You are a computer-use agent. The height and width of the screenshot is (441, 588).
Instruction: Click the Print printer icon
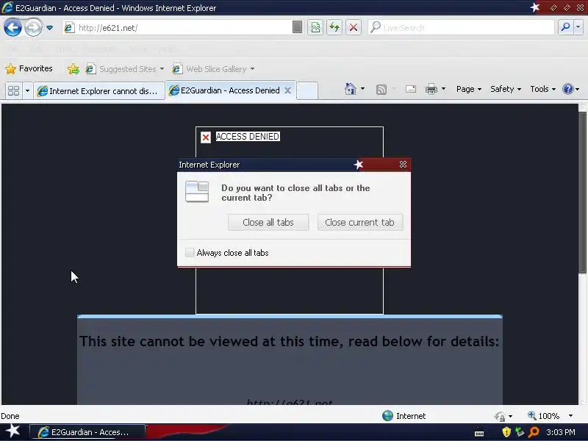tap(431, 89)
